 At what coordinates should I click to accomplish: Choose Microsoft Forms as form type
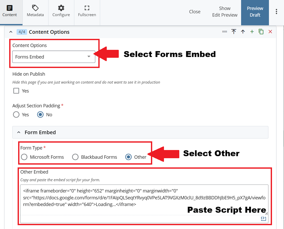click(24, 157)
